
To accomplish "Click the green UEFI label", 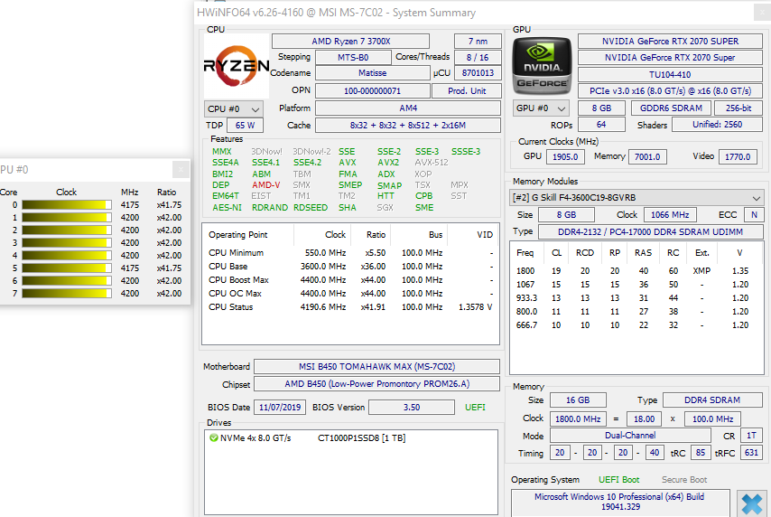I will tap(475, 408).
